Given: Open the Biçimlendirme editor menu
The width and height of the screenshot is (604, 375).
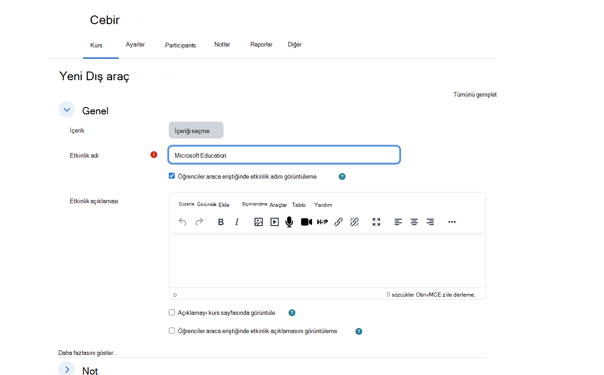Looking at the screenshot, I should click(x=255, y=204).
